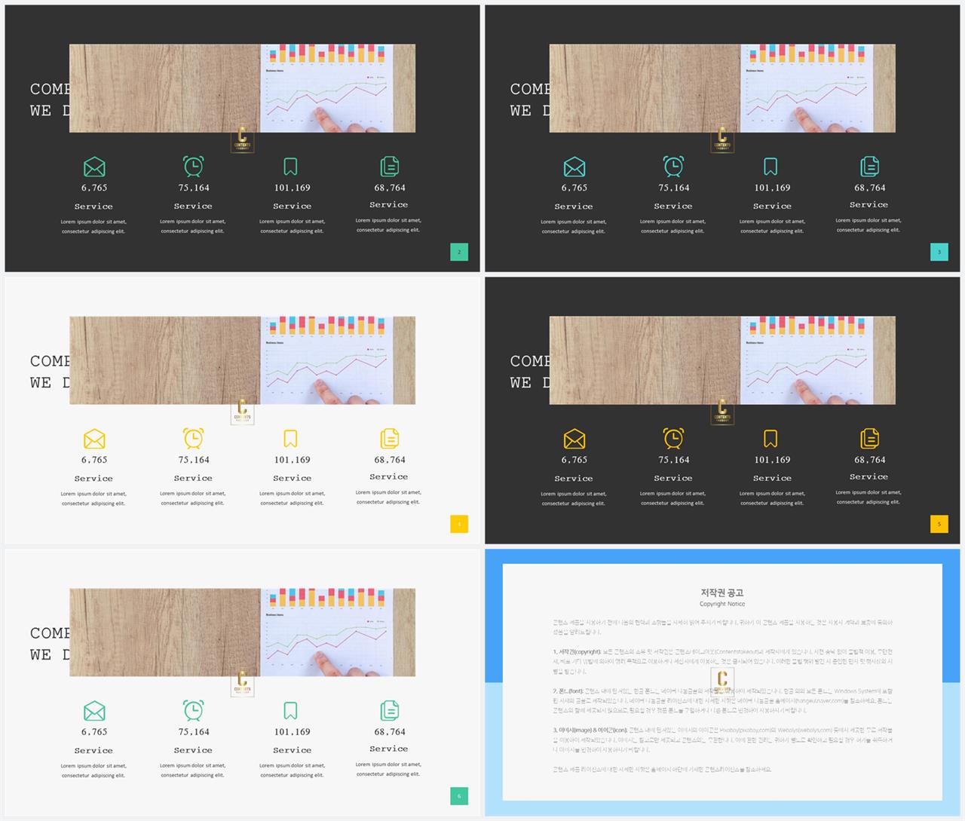The width and height of the screenshot is (965, 821).
Task: Click the value 6,765 on slide 2
Action: 94,188
